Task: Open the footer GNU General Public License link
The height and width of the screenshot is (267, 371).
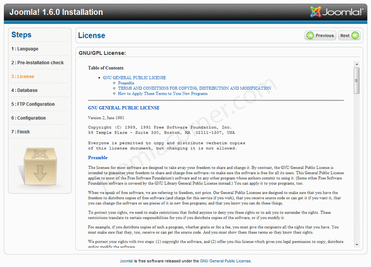Action: (225, 261)
